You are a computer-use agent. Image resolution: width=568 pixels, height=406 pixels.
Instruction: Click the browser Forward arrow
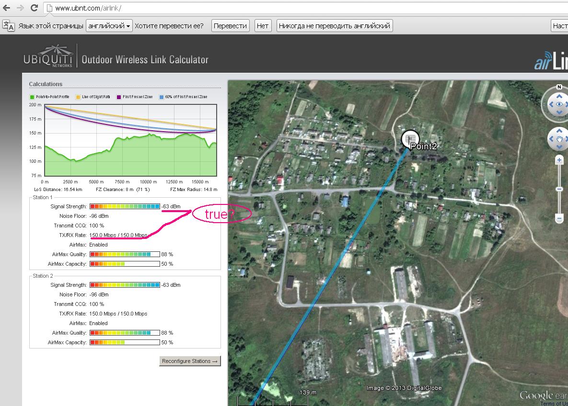[x=20, y=8]
